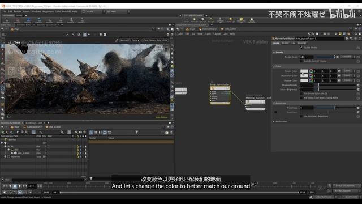Click the stage path item in viewport pane
The width and height of the screenshot is (362, 204).
[x=15, y=29]
